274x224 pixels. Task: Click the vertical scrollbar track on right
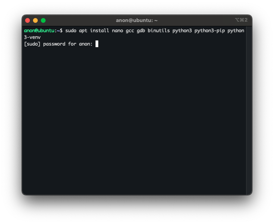click(248, 110)
